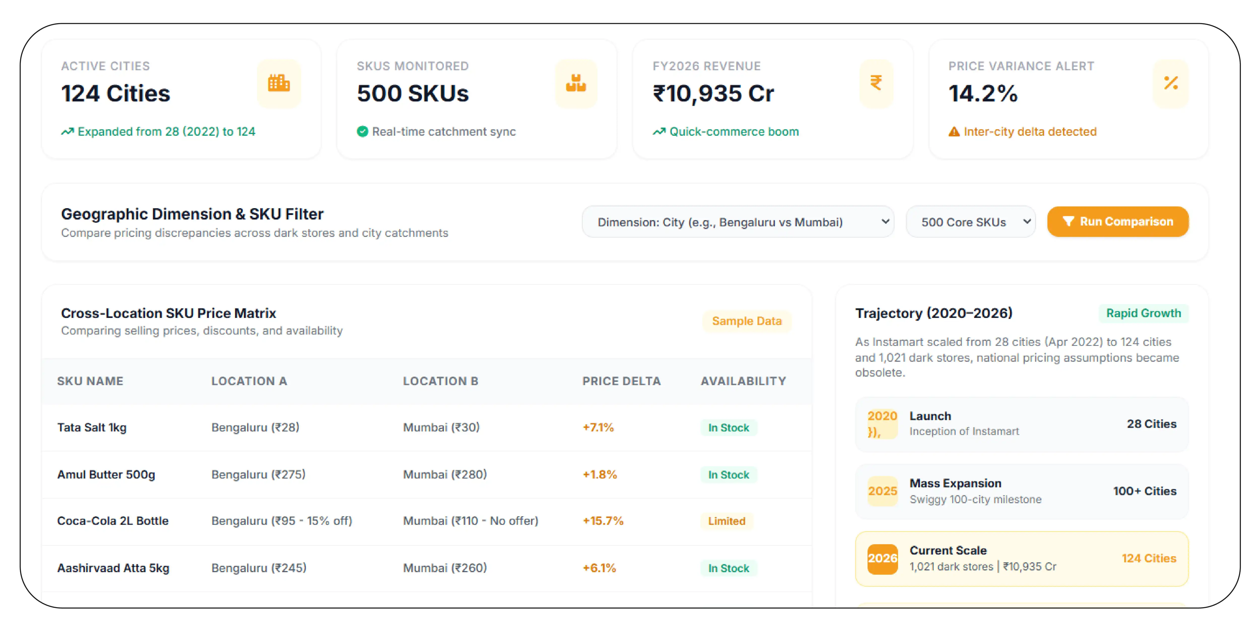Select the Amul Butter 500g row name

click(x=106, y=475)
